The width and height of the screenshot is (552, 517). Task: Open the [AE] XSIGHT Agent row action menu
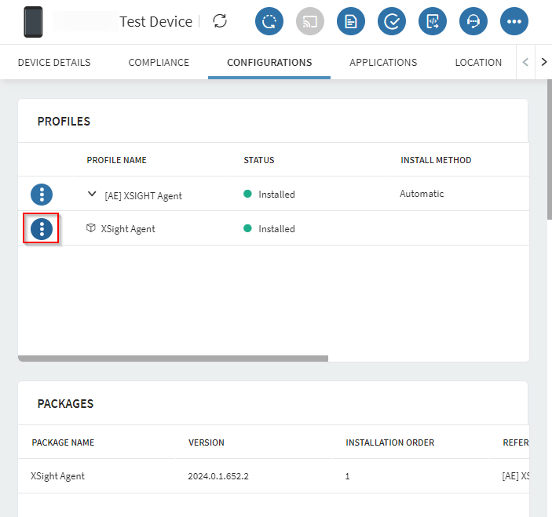42,195
